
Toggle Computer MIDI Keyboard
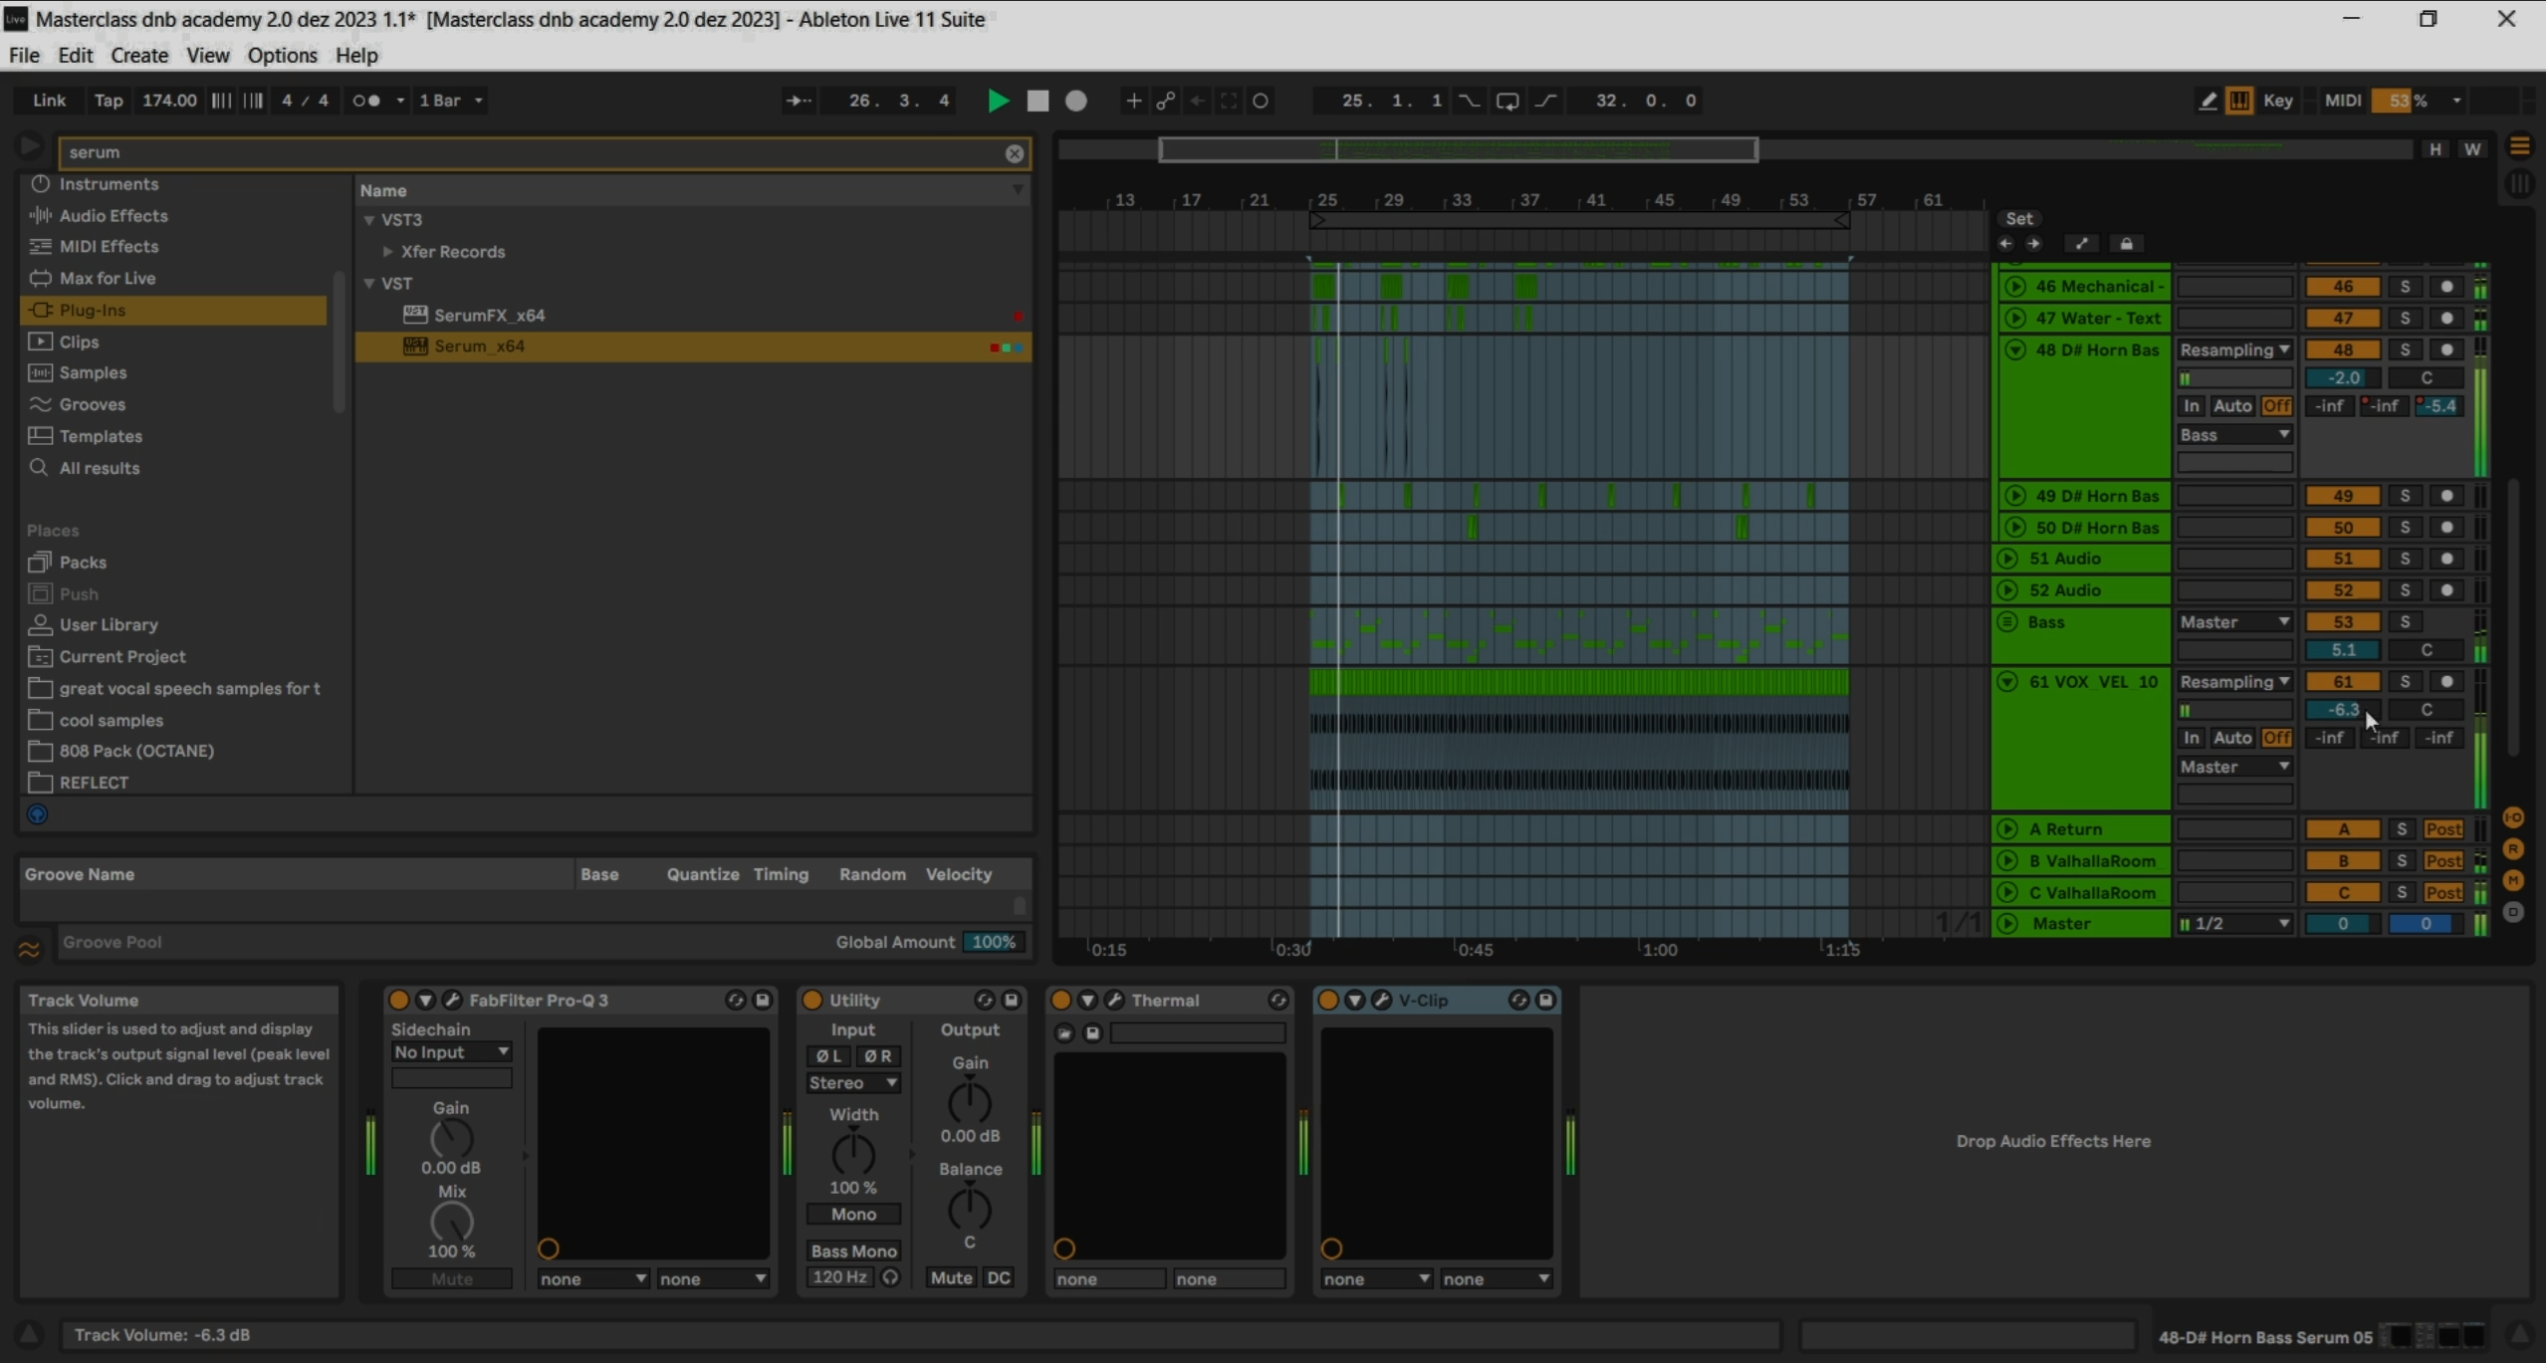pyautogui.click(x=2239, y=101)
